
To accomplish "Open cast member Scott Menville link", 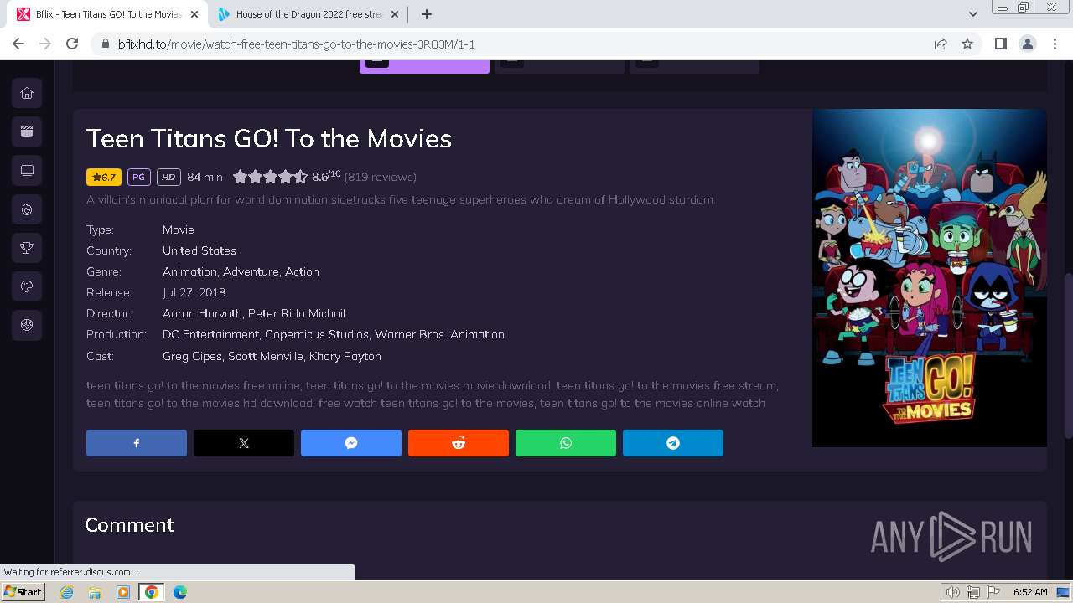I will (x=266, y=356).
